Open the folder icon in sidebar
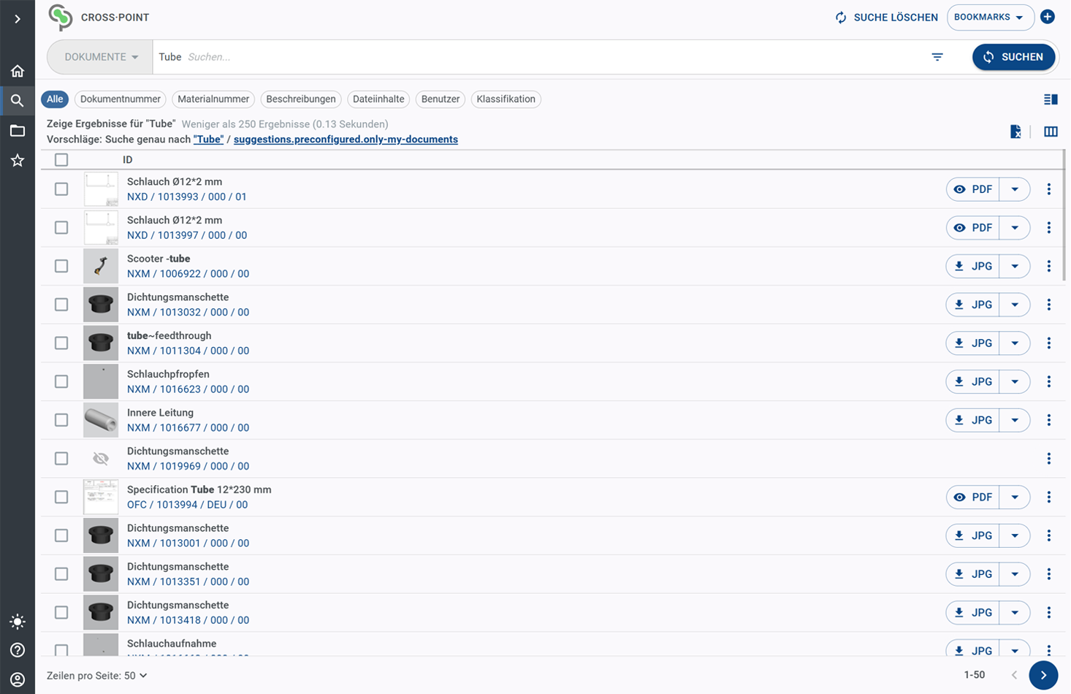Viewport: 1071px width, 694px height. coord(18,131)
